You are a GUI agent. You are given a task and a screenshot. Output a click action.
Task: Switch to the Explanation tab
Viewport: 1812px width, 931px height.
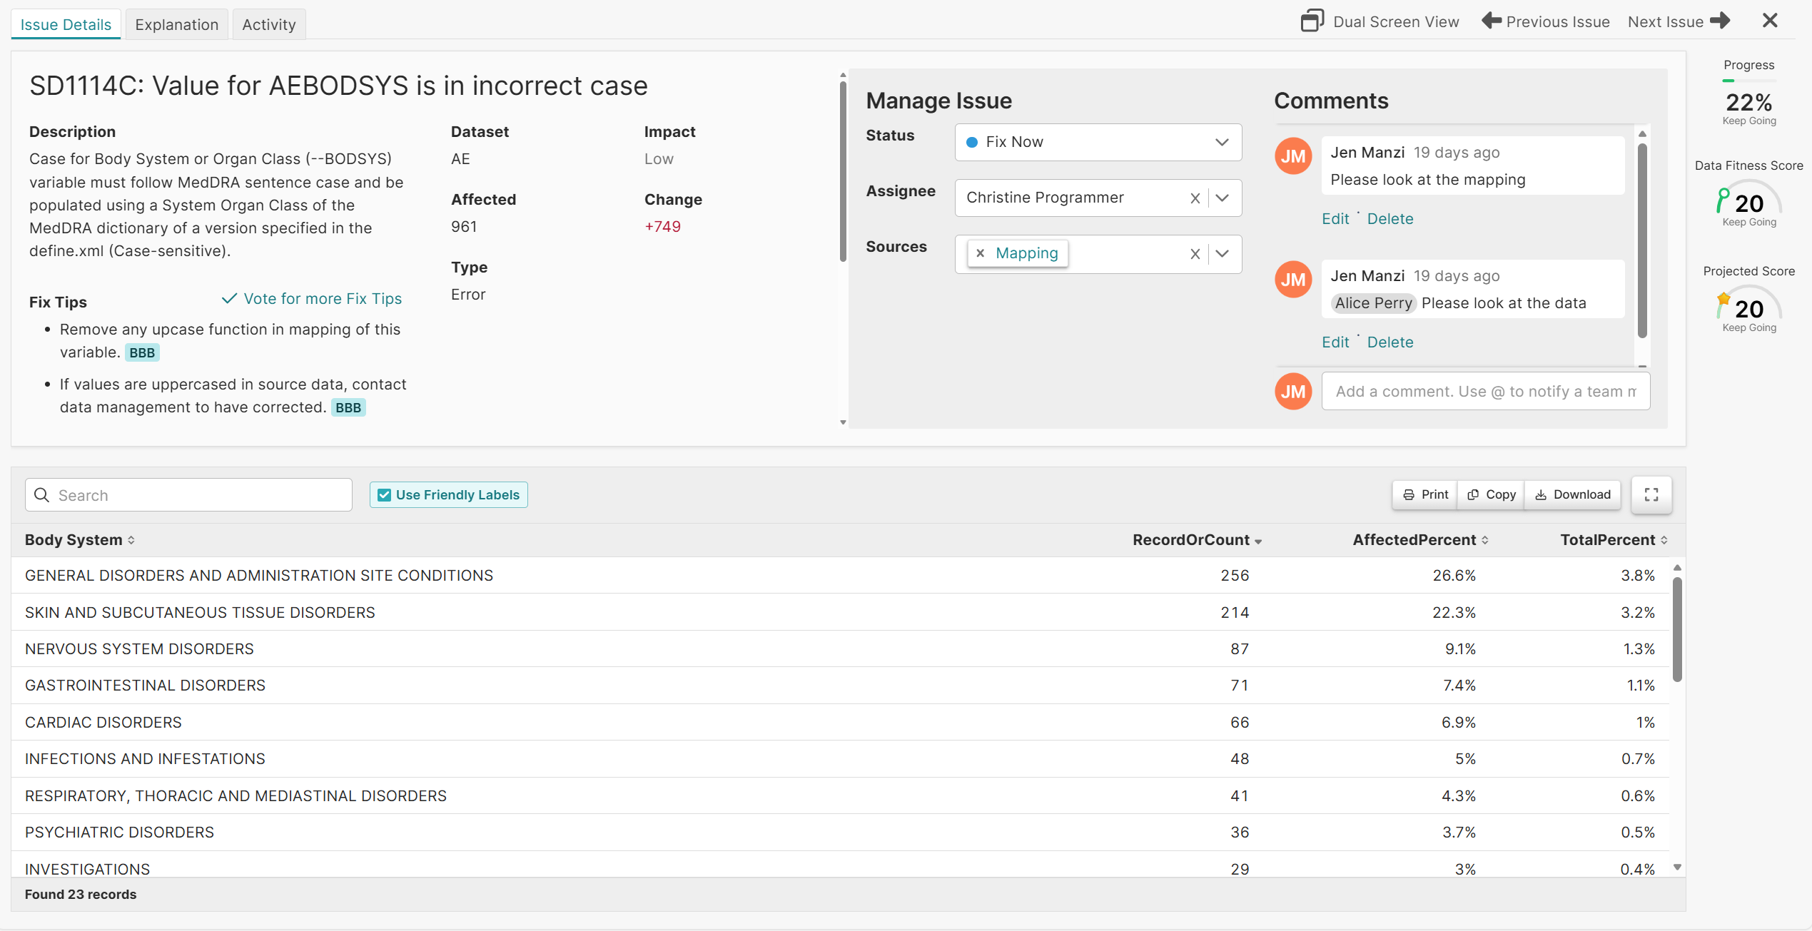click(x=176, y=24)
